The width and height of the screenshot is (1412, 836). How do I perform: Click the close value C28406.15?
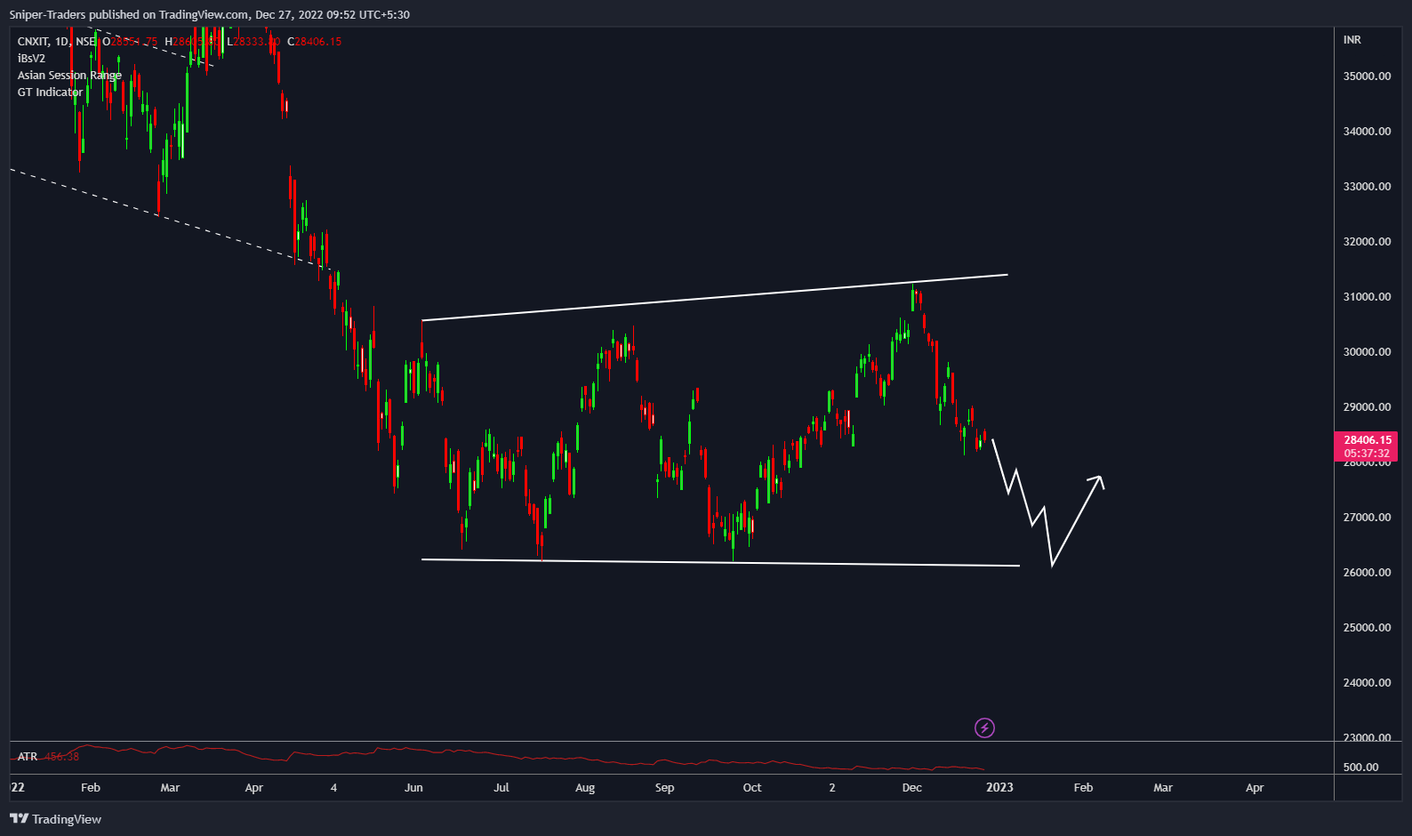[x=314, y=42]
